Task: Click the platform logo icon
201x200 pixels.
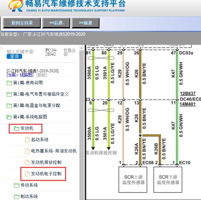Action: pos(16,6)
